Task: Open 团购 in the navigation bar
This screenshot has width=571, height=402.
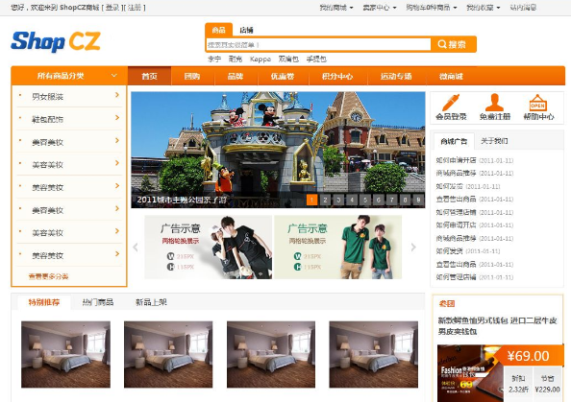Action: click(x=192, y=76)
